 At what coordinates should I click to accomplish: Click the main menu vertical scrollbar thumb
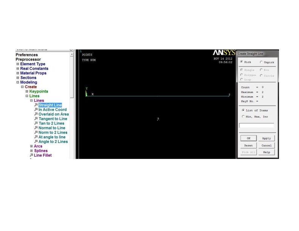72,77
